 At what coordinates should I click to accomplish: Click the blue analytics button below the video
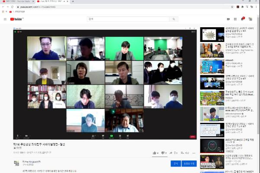[x=175, y=163]
